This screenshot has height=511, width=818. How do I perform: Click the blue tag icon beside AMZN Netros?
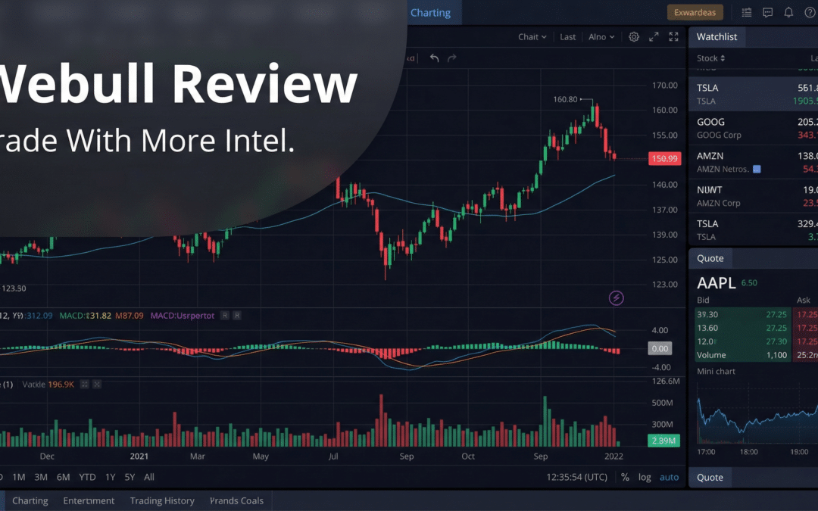(x=757, y=169)
